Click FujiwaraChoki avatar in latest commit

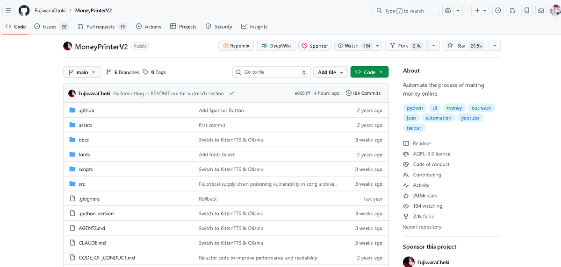[x=72, y=93]
